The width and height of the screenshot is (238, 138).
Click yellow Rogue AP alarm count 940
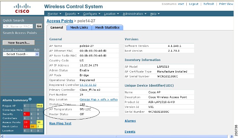coord(40,106)
